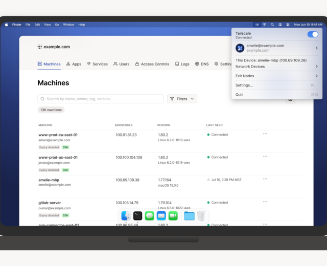The image size is (327, 266).
Task: Open www-prod-ca-east-01 machine link
Action: click(x=58, y=135)
